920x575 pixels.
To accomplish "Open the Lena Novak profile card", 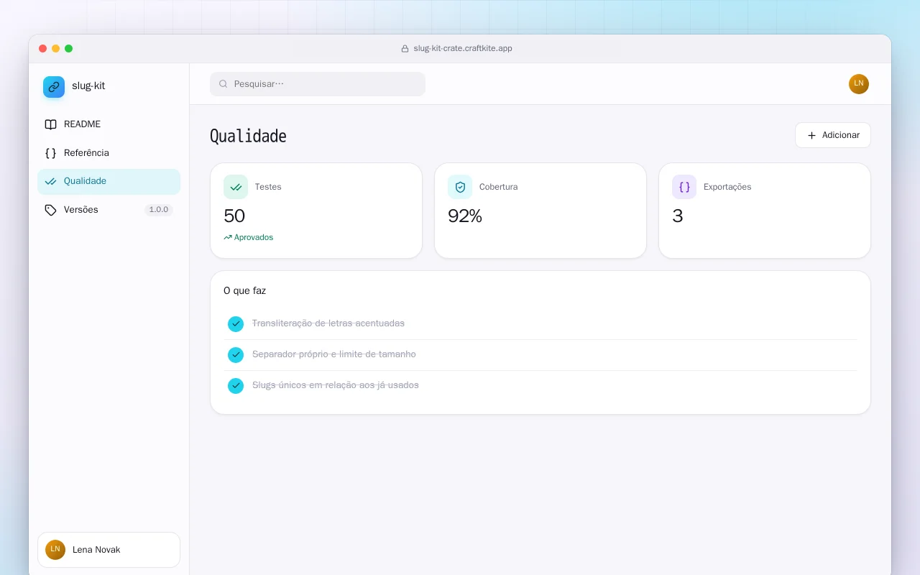I will click(x=109, y=550).
